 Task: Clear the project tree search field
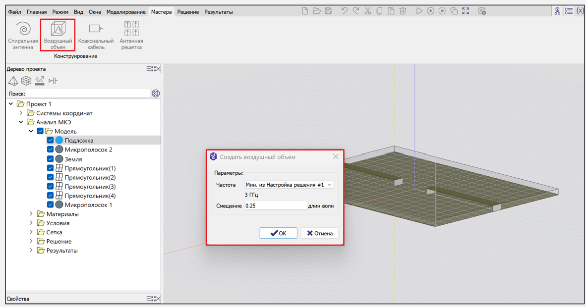tap(156, 94)
